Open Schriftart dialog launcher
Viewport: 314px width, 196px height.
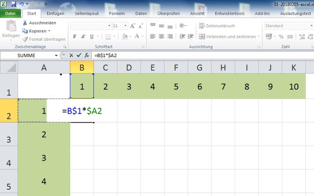coord(143,47)
